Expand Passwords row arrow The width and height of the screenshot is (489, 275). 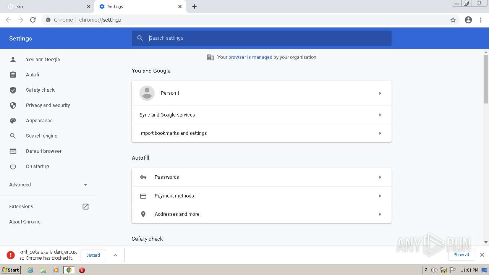coord(380,177)
